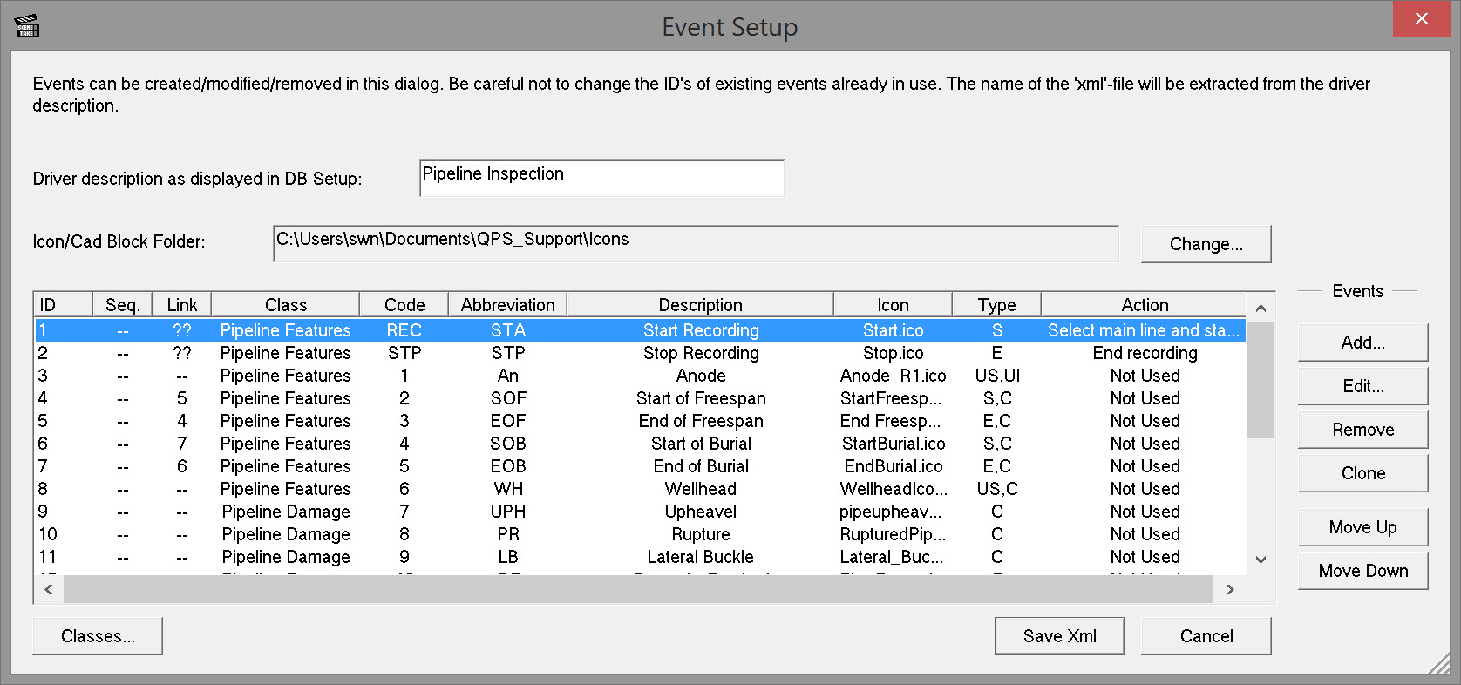Sort by the Abbreviation column header
Image resolution: width=1461 pixels, height=685 pixels.
coord(507,305)
